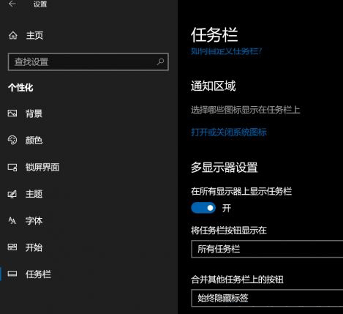Click the home icon next to 主页
This screenshot has width=343, height=314.
click(x=13, y=35)
